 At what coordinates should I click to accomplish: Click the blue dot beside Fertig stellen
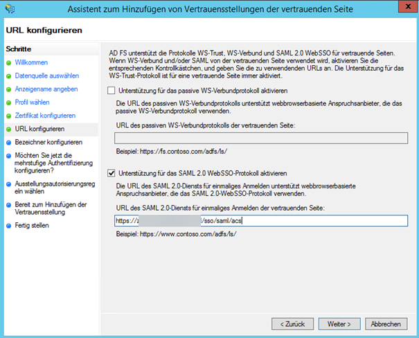(8, 226)
